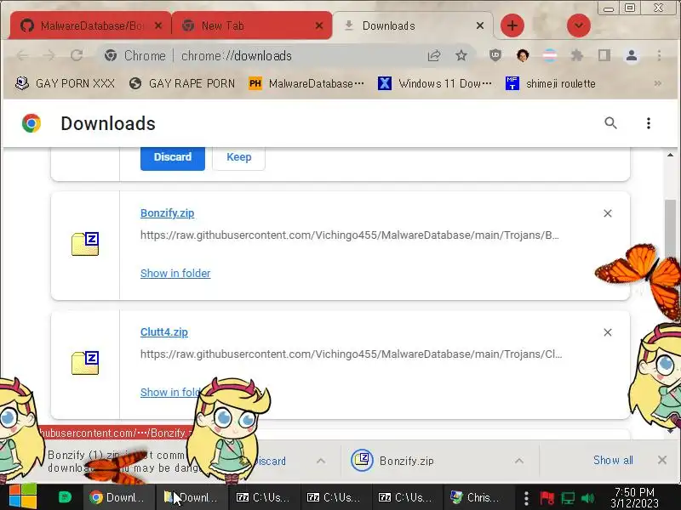Click the Keep button
The width and height of the screenshot is (681, 510).
click(x=239, y=157)
